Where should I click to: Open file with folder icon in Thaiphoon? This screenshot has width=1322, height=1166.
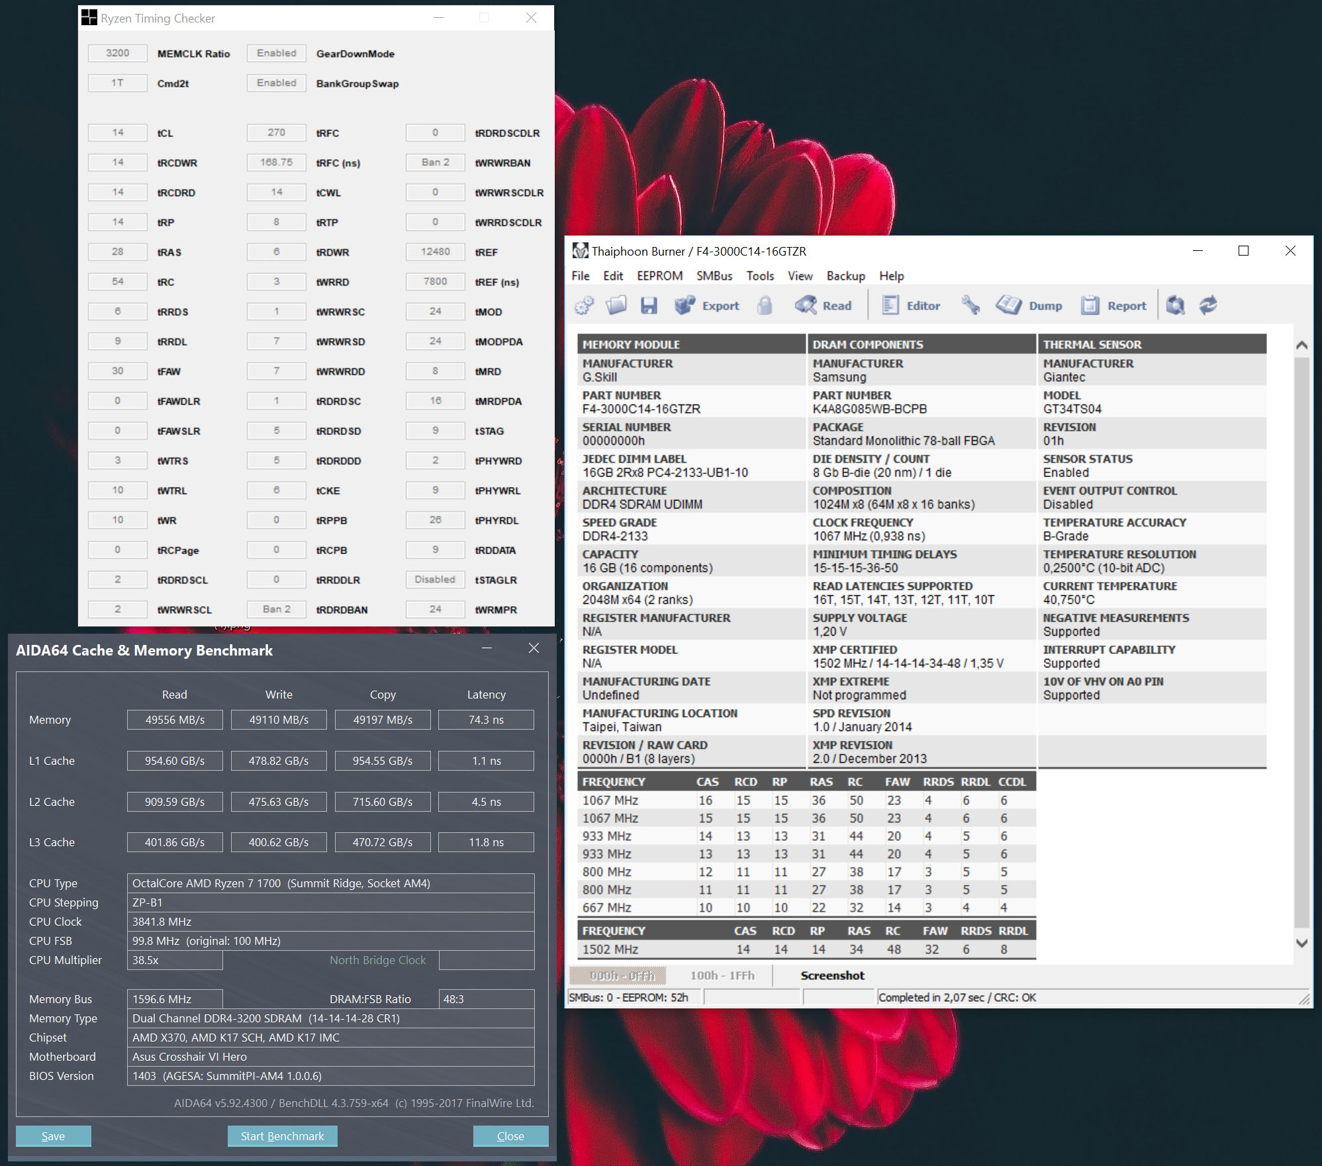(x=616, y=305)
